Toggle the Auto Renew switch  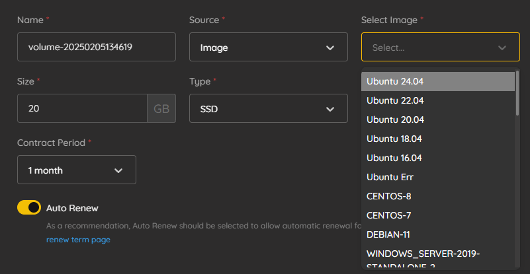pos(29,207)
